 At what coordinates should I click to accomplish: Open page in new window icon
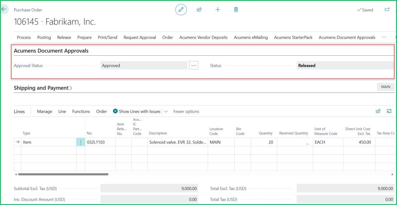tap(387, 10)
